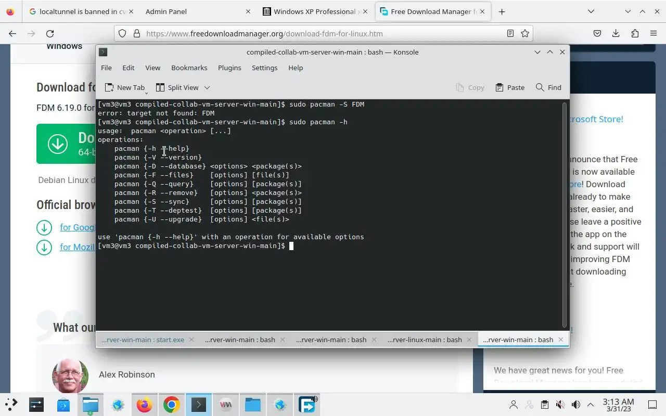Click the user account tray icon
This screenshot has height=416, width=666.
pyautogui.click(x=514, y=405)
